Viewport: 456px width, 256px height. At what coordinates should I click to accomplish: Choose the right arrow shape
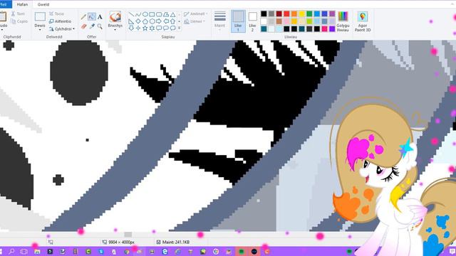[159, 21]
